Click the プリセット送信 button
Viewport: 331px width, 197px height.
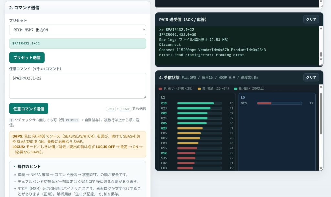(27, 57)
